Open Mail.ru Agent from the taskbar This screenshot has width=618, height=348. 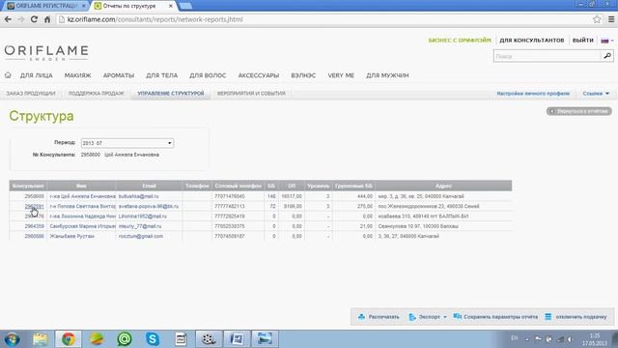pyautogui.click(x=125, y=339)
